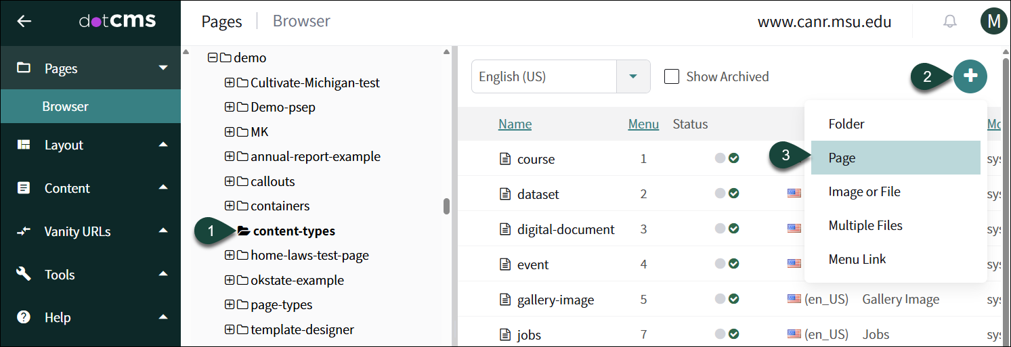
Task: Click the Tools wrench icon
Action: coord(24,274)
